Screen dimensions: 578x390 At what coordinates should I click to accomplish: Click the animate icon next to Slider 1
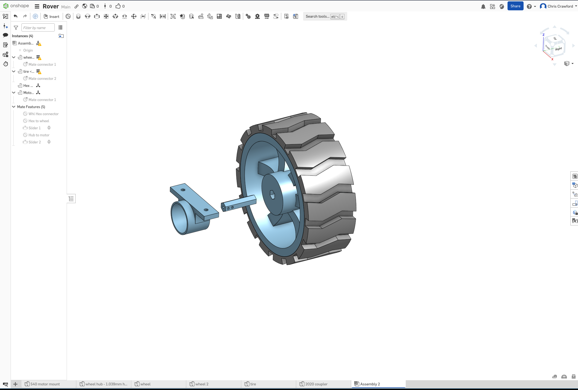49,128
